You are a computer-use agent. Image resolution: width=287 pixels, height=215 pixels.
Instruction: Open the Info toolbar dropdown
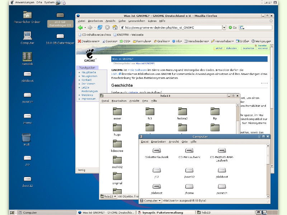pyautogui.click(x=177, y=41)
